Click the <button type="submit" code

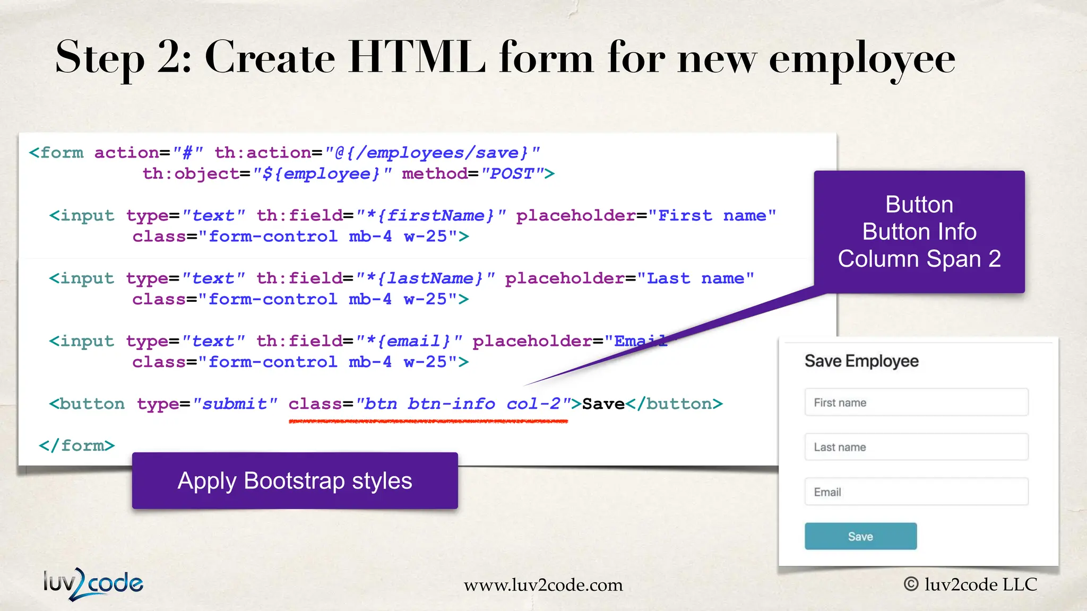tap(163, 404)
